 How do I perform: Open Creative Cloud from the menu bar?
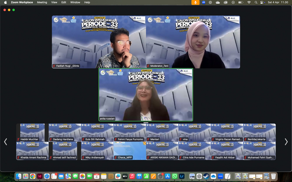225,2
